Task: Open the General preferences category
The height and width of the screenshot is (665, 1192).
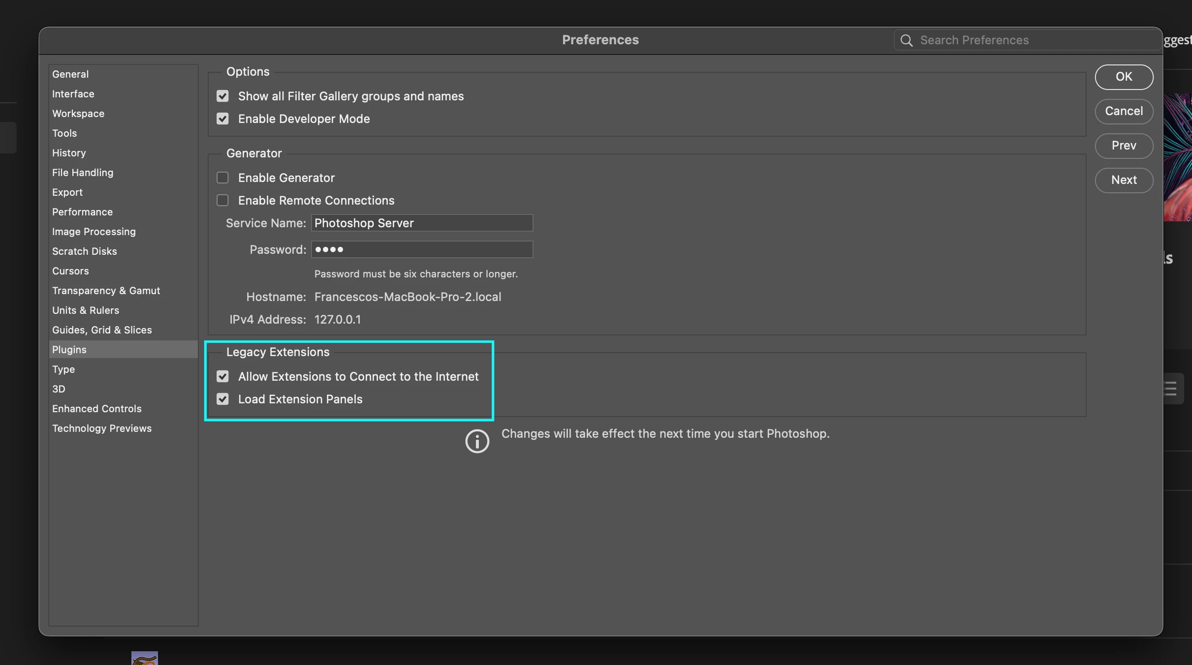Action: pos(70,74)
